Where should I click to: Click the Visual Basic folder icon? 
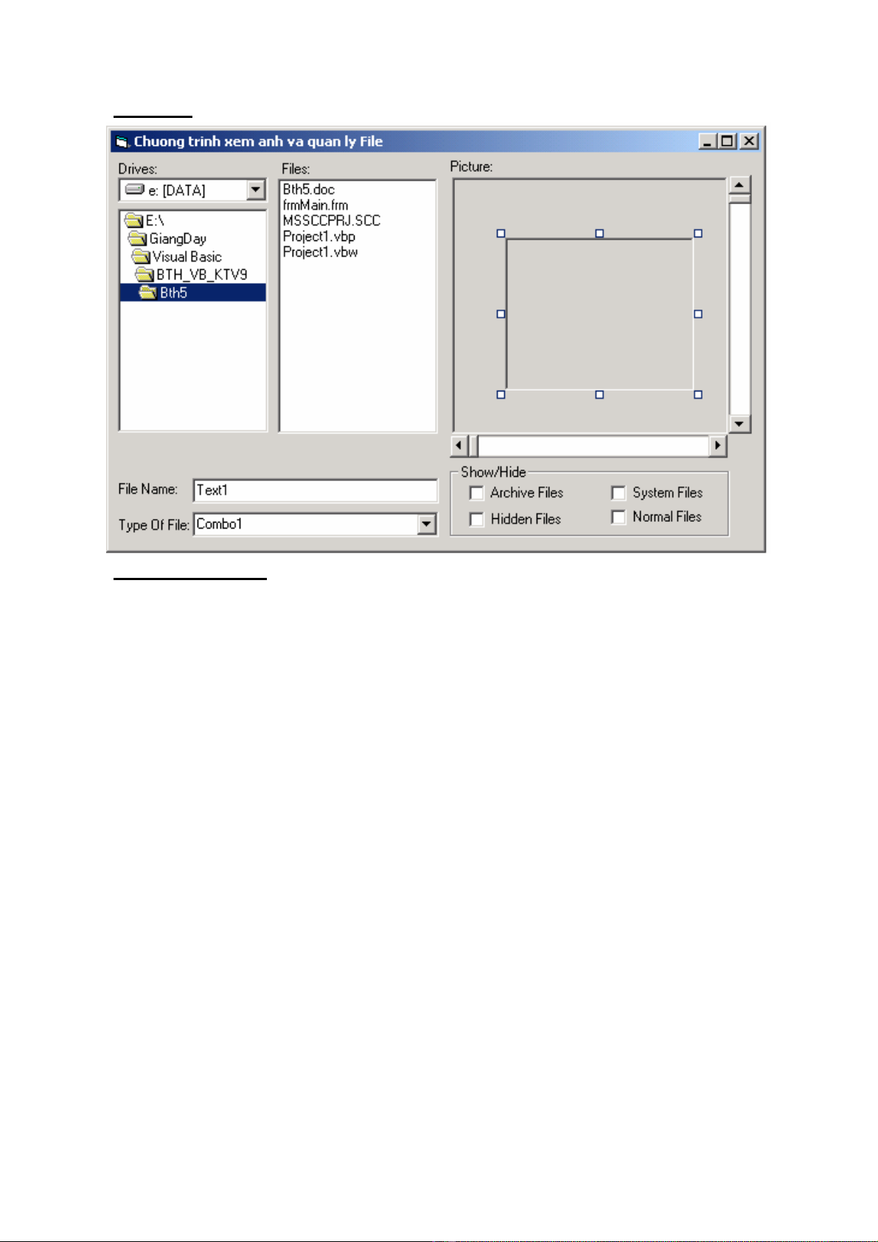pyautogui.click(x=141, y=257)
